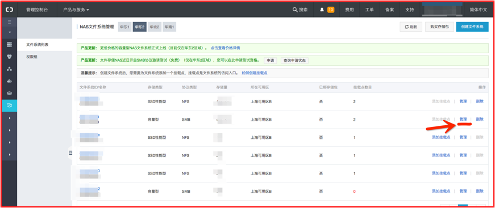Switch to the 华东1 region tab
This screenshot has width=495, height=208.
coord(124,27)
